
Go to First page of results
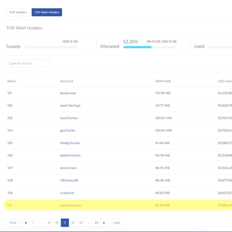click(x=13, y=223)
